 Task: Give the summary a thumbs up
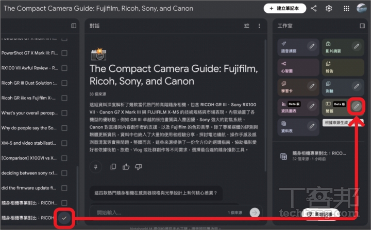tap(126, 167)
